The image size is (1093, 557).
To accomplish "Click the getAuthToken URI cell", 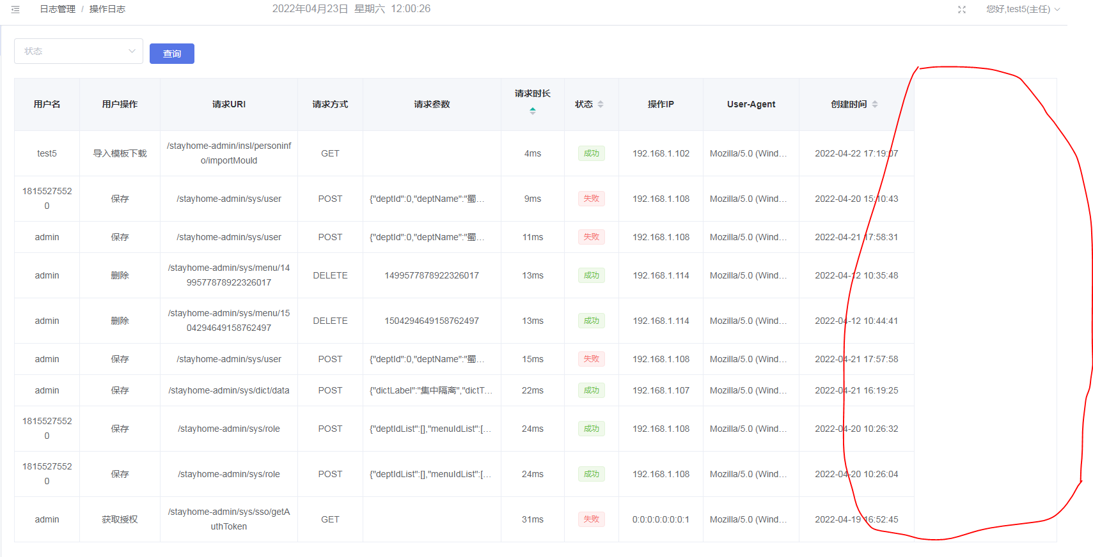I will [229, 519].
